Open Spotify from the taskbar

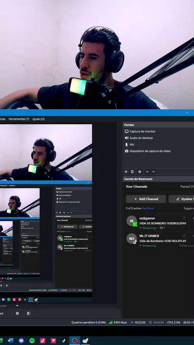(x=32, y=341)
